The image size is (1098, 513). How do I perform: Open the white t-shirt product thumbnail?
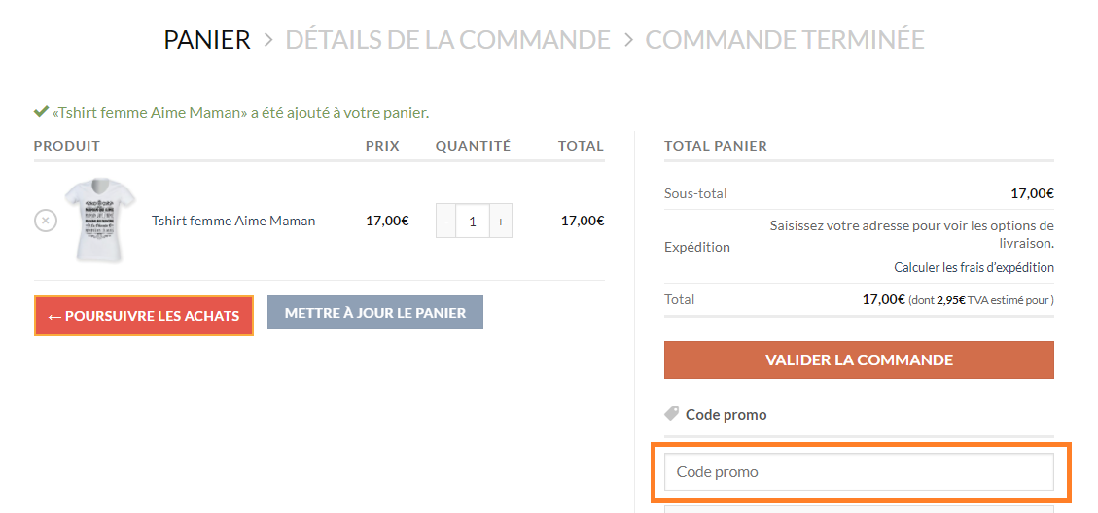point(99,221)
